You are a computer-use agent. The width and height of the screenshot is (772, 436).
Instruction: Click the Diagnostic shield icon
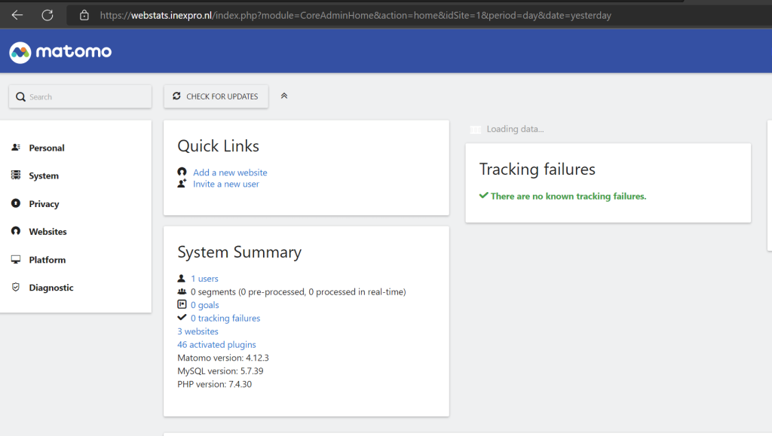point(16,287)
